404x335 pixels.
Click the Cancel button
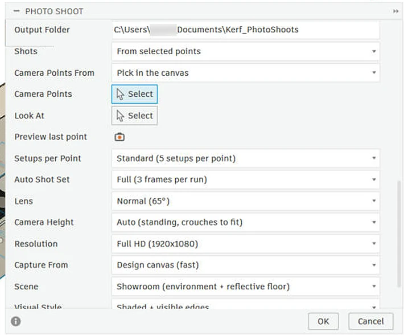pos(371,321)
